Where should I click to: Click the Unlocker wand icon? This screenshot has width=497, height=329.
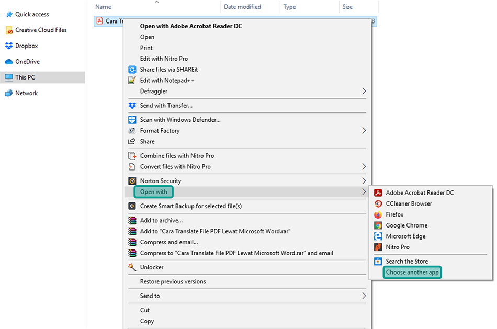[x=132, y=267]
